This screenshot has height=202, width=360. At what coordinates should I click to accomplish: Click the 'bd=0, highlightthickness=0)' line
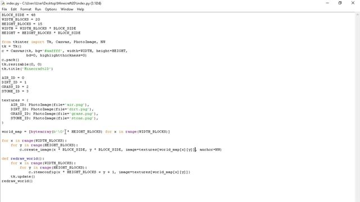pos(56,56)
